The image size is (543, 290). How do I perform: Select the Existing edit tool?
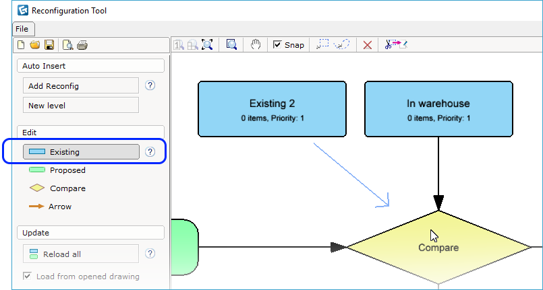(x=81, y=152)
